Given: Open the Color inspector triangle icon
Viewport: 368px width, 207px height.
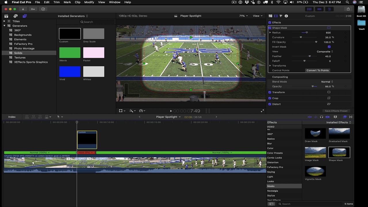Looking at the screenshot, I should click(281, 16).
